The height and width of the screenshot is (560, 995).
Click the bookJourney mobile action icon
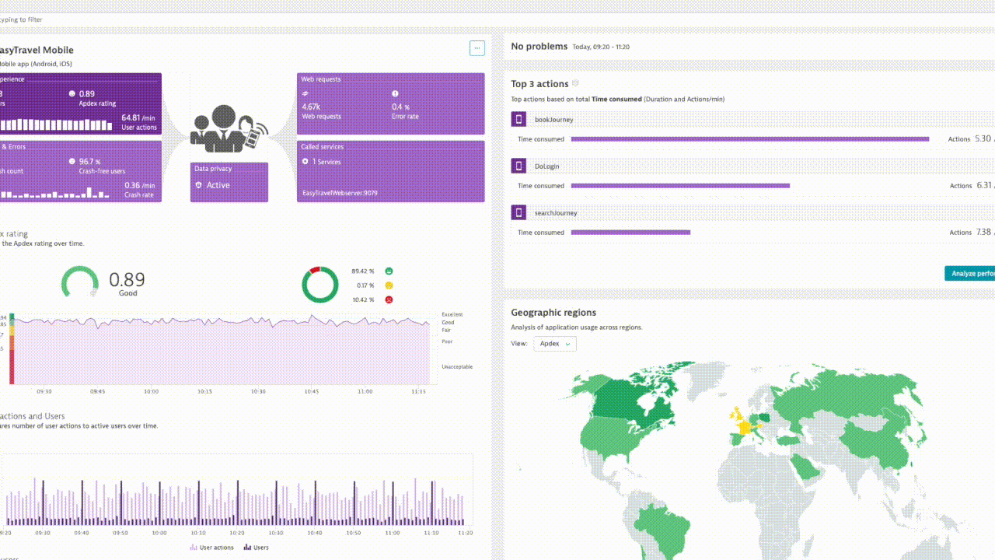click(x=518, y=119)
